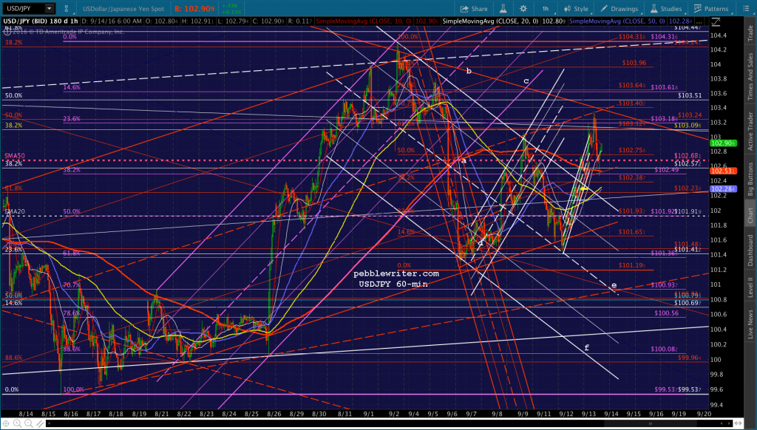757x430 pixels.
Task: Click the B: 102.909 bid quote
Action: click(x=194, y=9)
